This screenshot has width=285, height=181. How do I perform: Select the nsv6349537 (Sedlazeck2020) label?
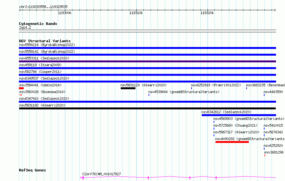[44, 78]
